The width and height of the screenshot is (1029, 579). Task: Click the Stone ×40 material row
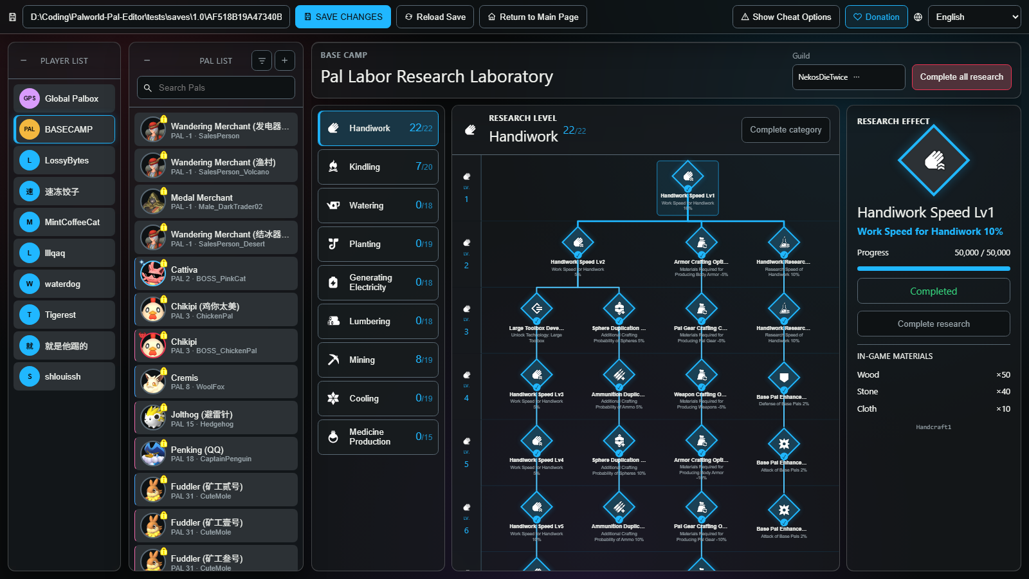pos(933,391)
